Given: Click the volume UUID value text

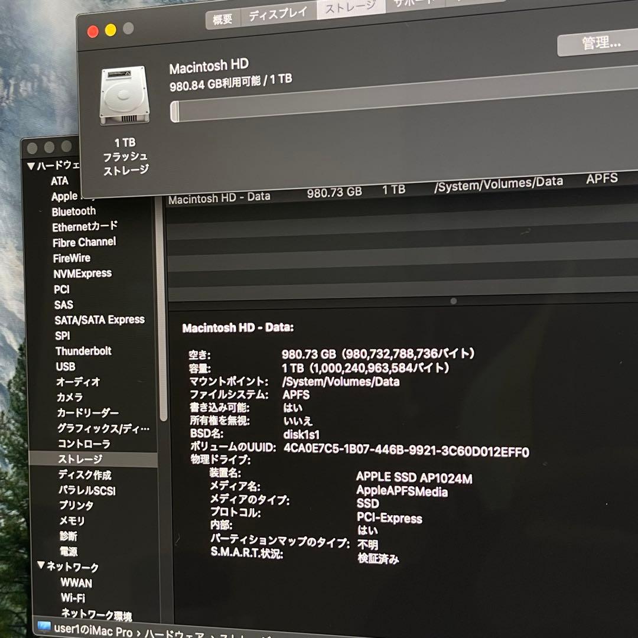Looking at the screenshot, I should click(x=406, y=450).
